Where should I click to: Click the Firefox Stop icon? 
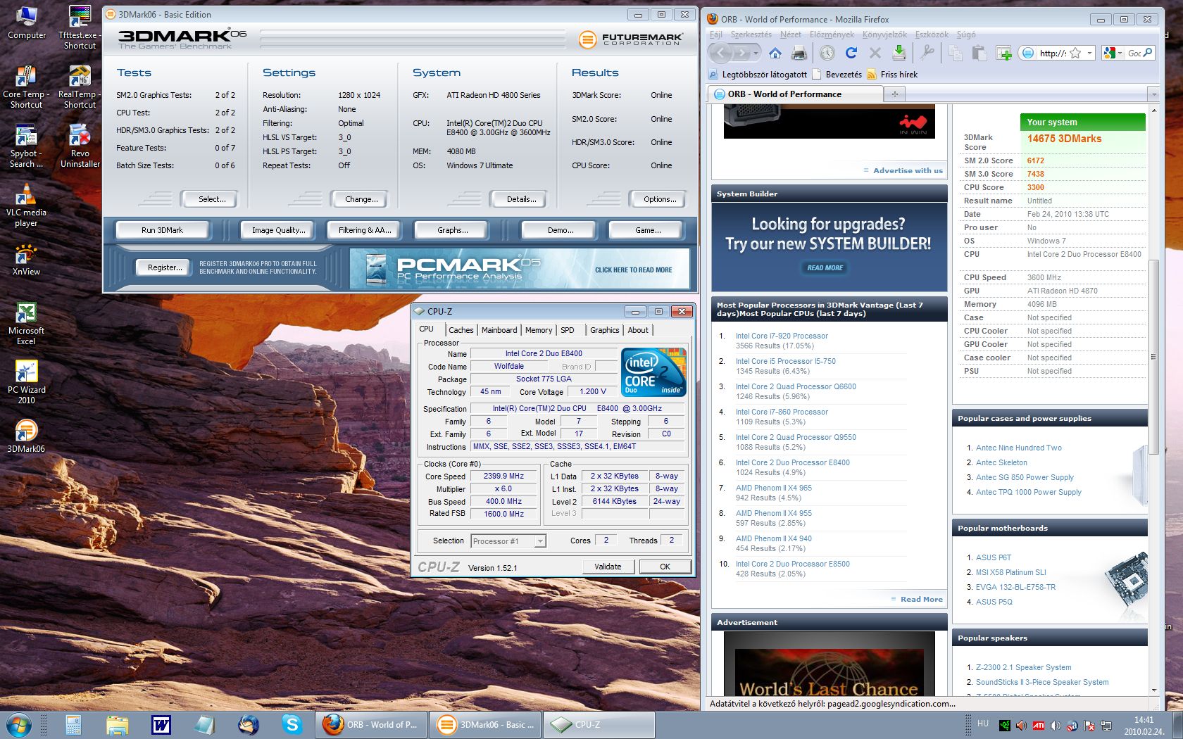(x=875, y=53)
